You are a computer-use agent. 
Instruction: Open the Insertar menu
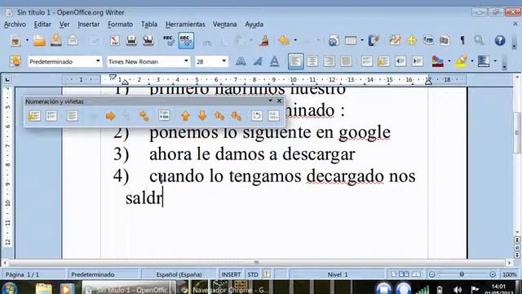89,24
